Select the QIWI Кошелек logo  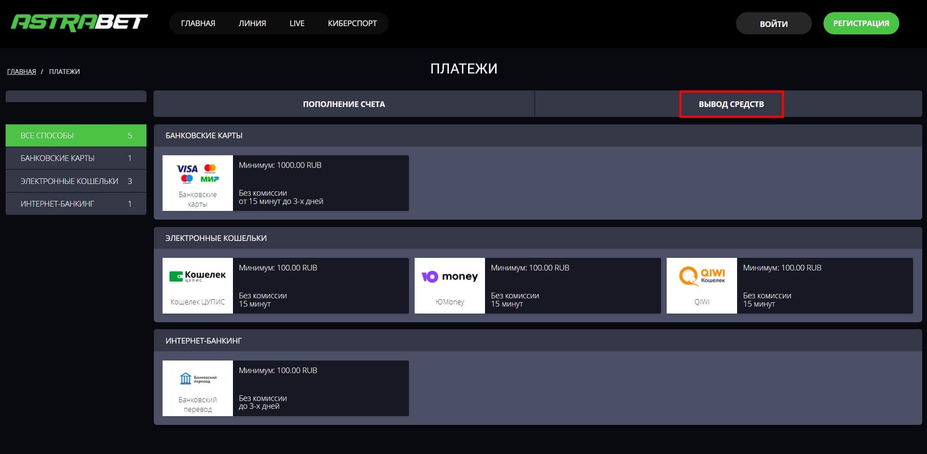(x=702, y=276)
